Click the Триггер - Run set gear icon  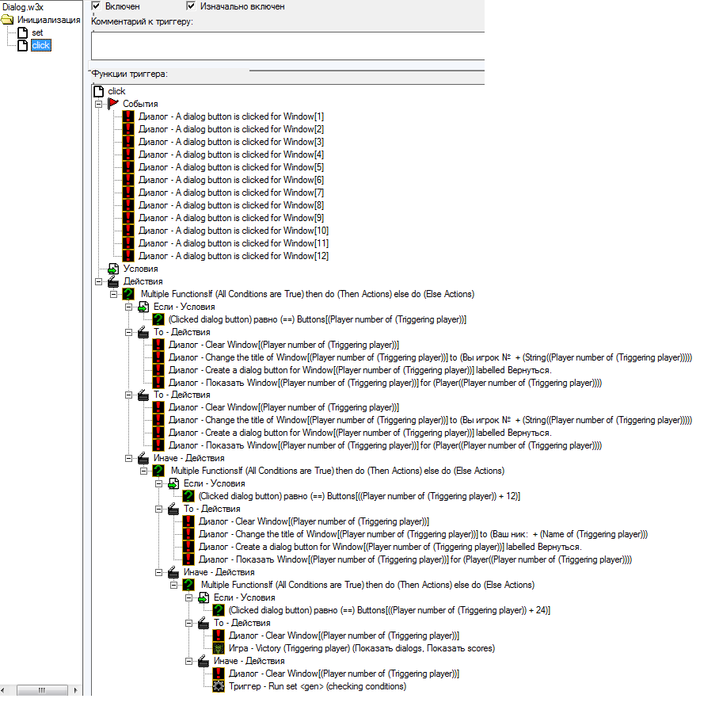tap(219, 686)
